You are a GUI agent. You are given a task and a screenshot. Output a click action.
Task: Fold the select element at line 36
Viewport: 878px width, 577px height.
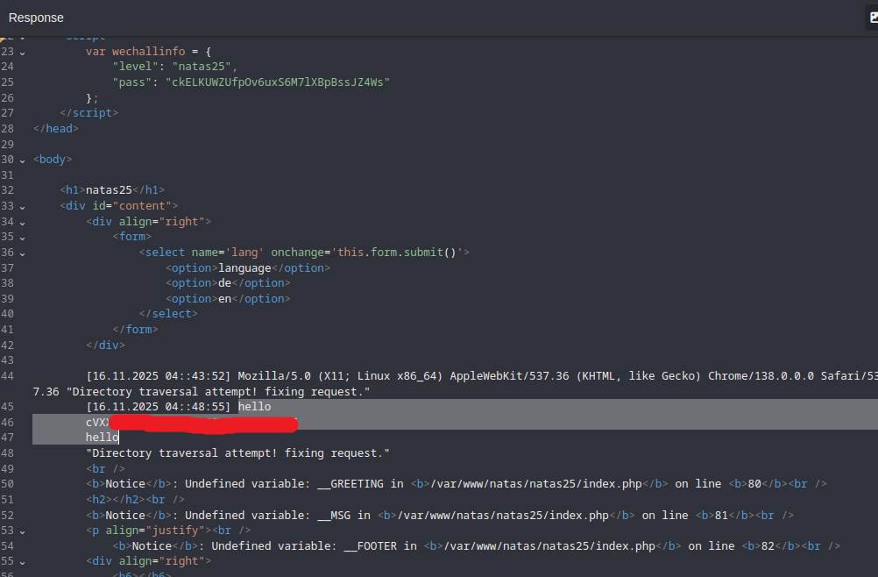coord(22,253)
